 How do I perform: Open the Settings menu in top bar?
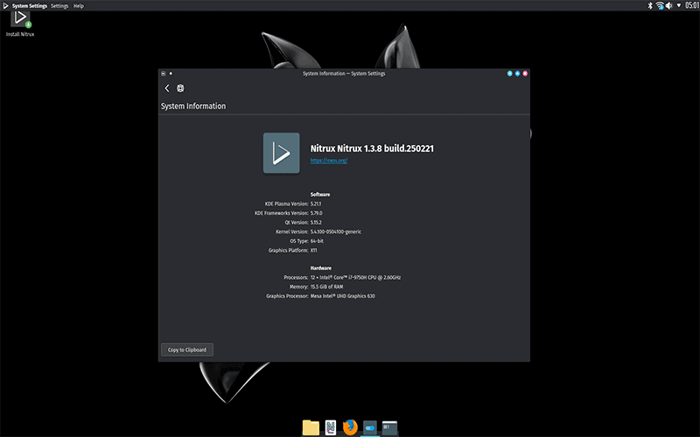pyautogui.click(x=59, y=5)
